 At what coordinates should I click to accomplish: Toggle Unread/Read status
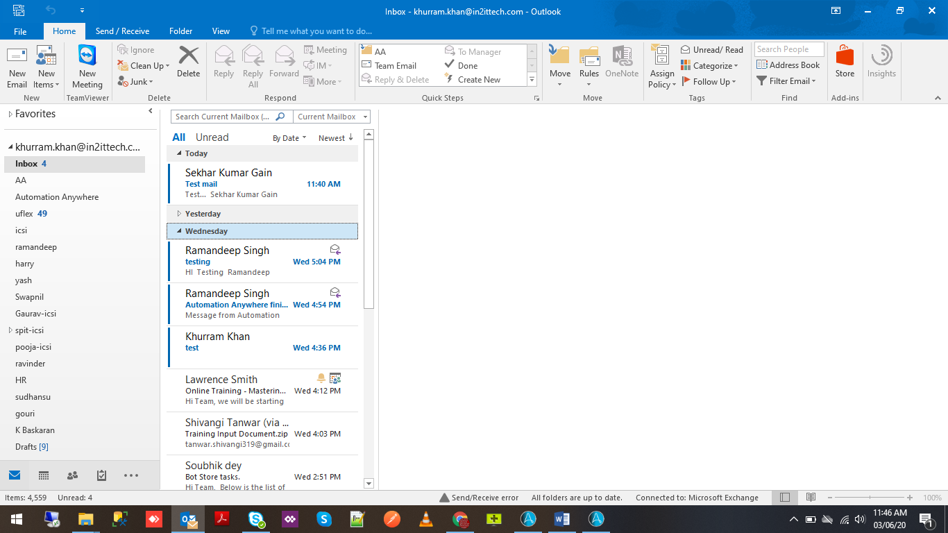point(711,50)
